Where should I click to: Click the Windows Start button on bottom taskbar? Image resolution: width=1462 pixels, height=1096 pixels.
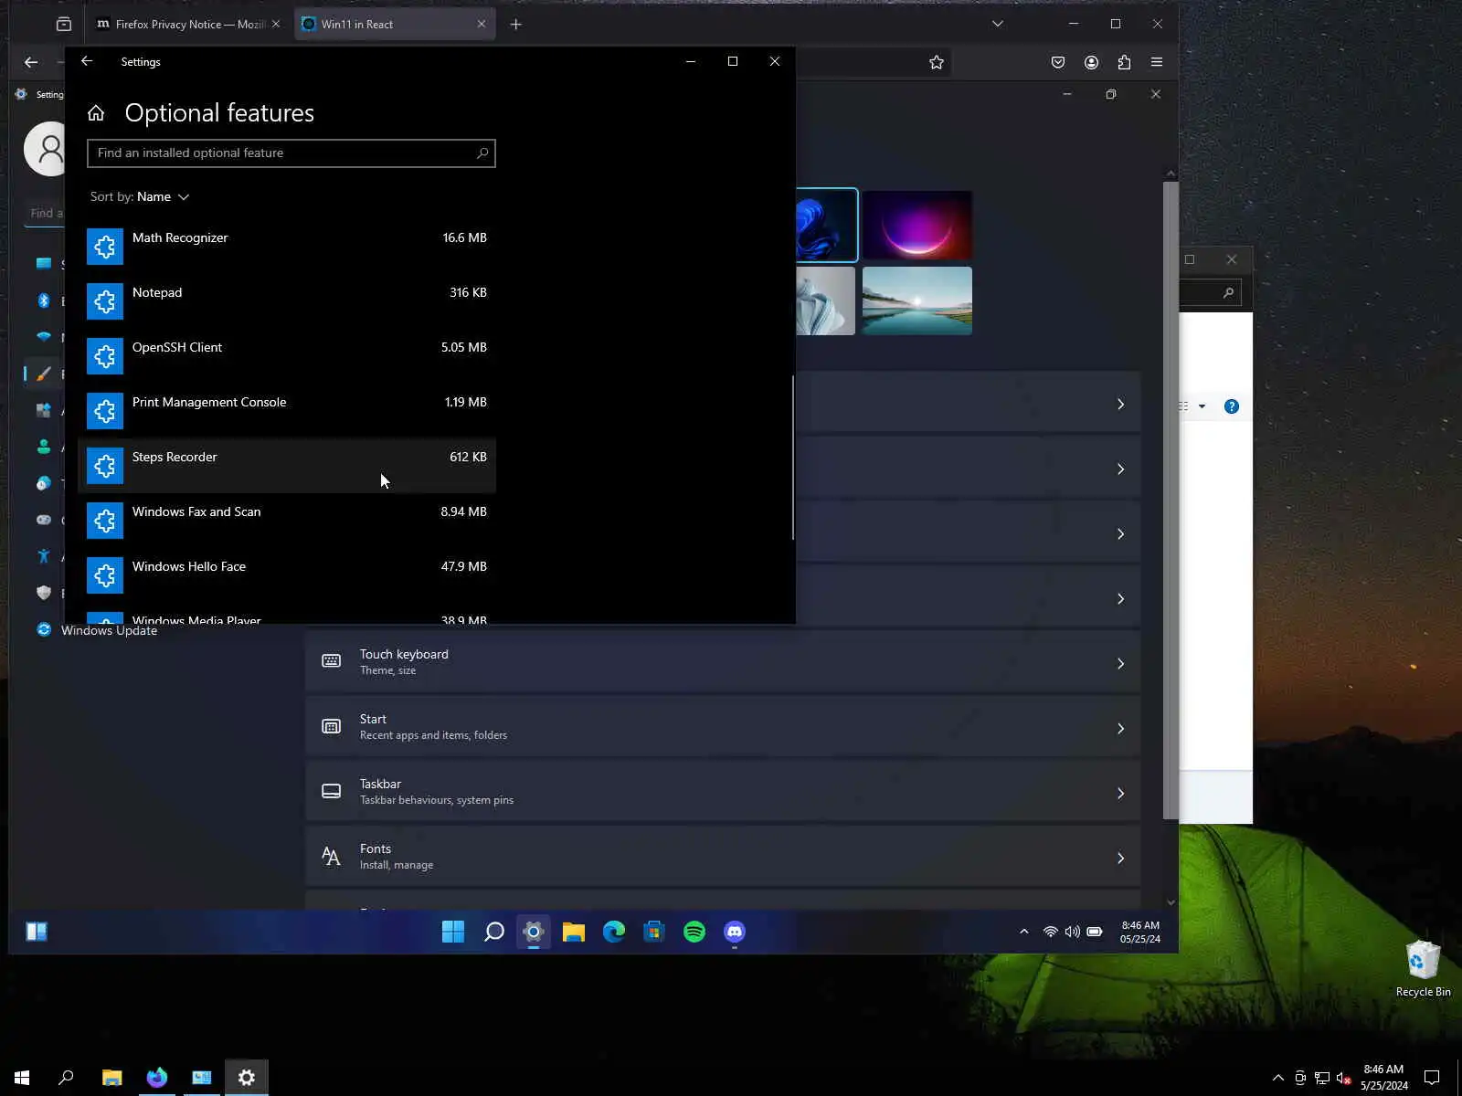tap(22, 1078)
